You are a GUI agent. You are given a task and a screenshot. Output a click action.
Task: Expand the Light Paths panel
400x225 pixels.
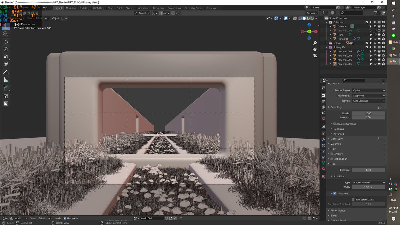pos(337,139)
